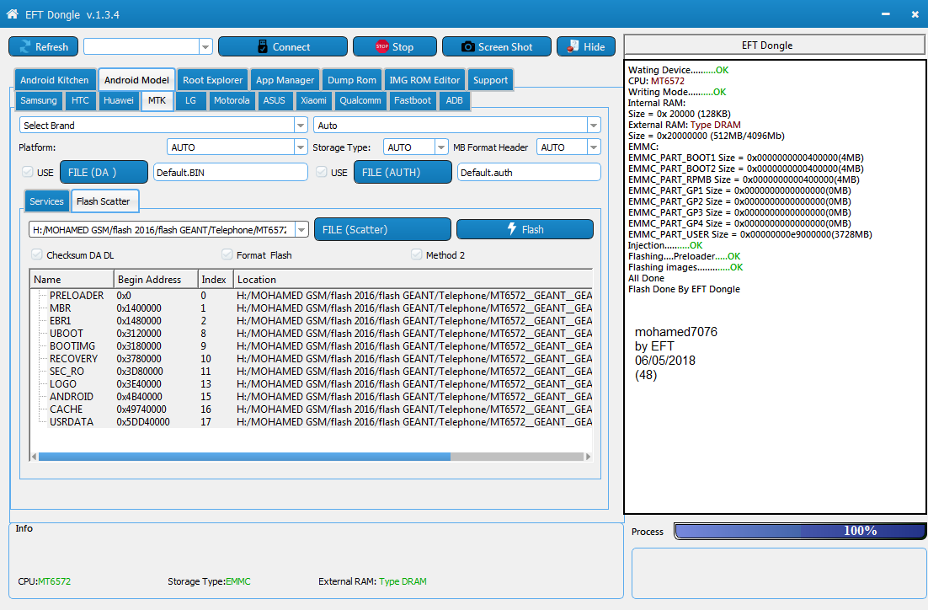Viewport: 928px width, 610px height.
Task: Toggle Checksum DA DL checkbox
Action: click(x=37, y=254)
